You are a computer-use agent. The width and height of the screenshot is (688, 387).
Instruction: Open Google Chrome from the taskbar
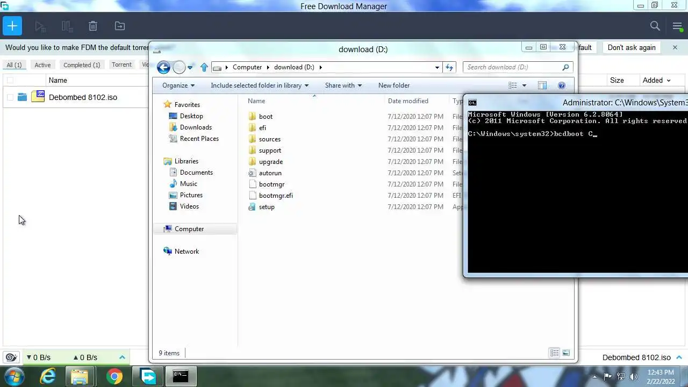114,376
